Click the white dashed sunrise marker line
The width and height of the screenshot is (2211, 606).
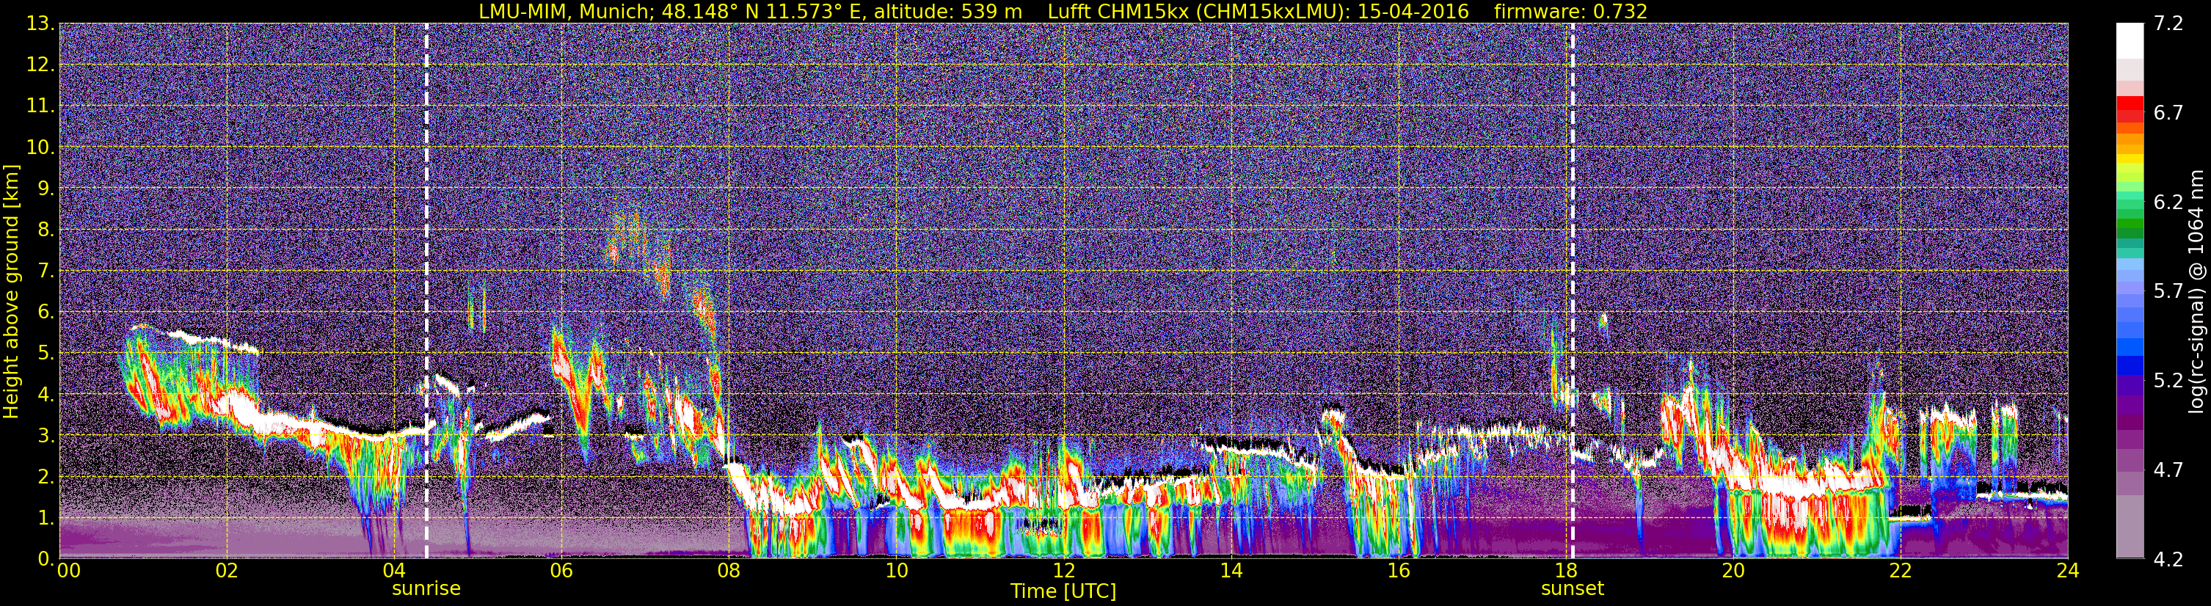(x=426, y=291)
